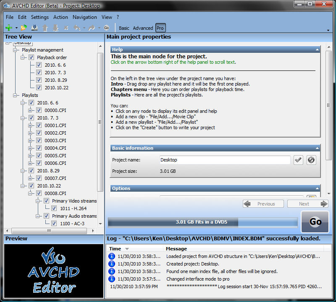Select the Pro interface mode
This screenshot has width=336, height=302.
point(160,28)
